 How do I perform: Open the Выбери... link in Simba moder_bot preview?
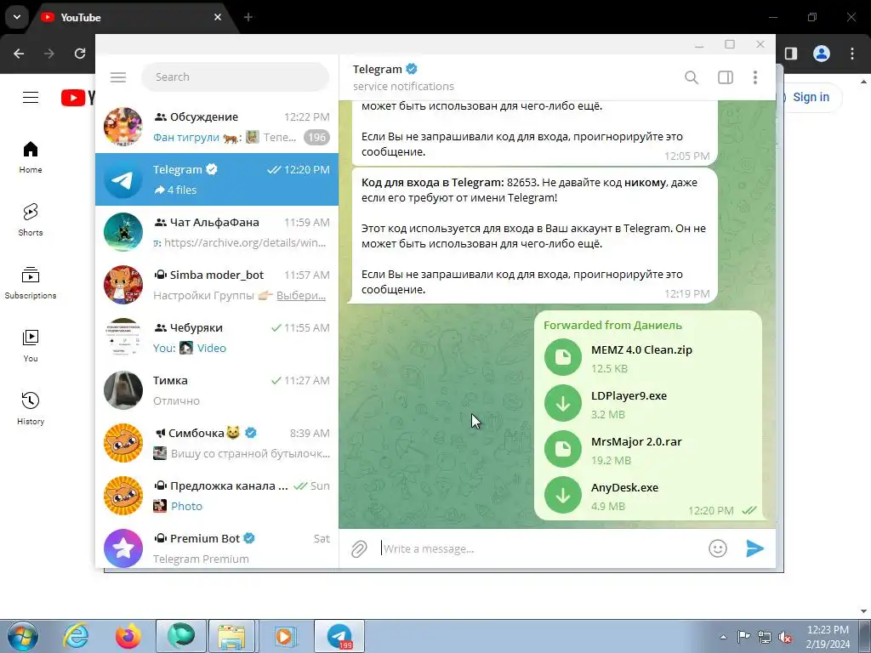[300, 295]
